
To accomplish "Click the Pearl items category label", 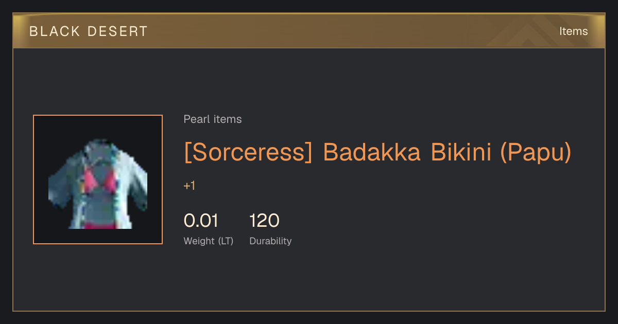I will (213, 119).
